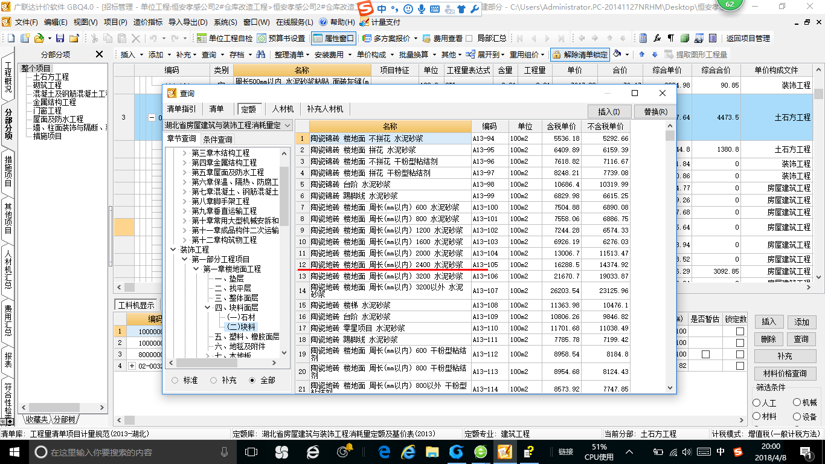
Task: Open the 措施项目 vertical side tab
Action: point(8,172)
